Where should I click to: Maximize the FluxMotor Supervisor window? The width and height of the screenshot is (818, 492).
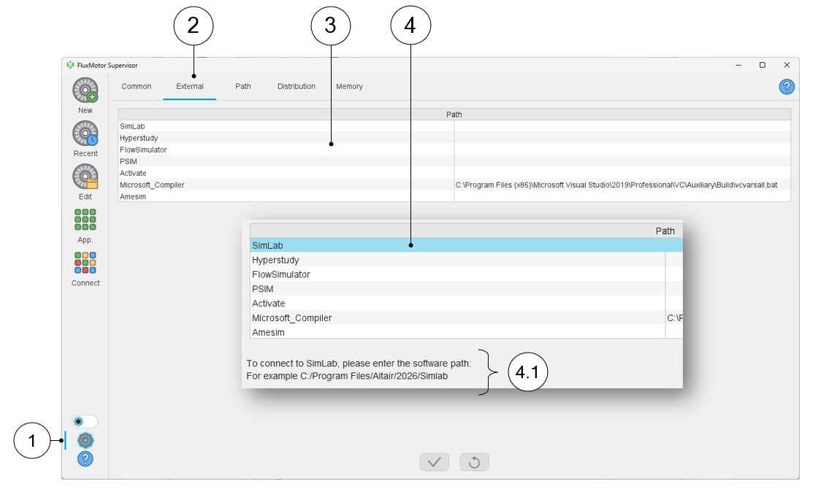762,65
